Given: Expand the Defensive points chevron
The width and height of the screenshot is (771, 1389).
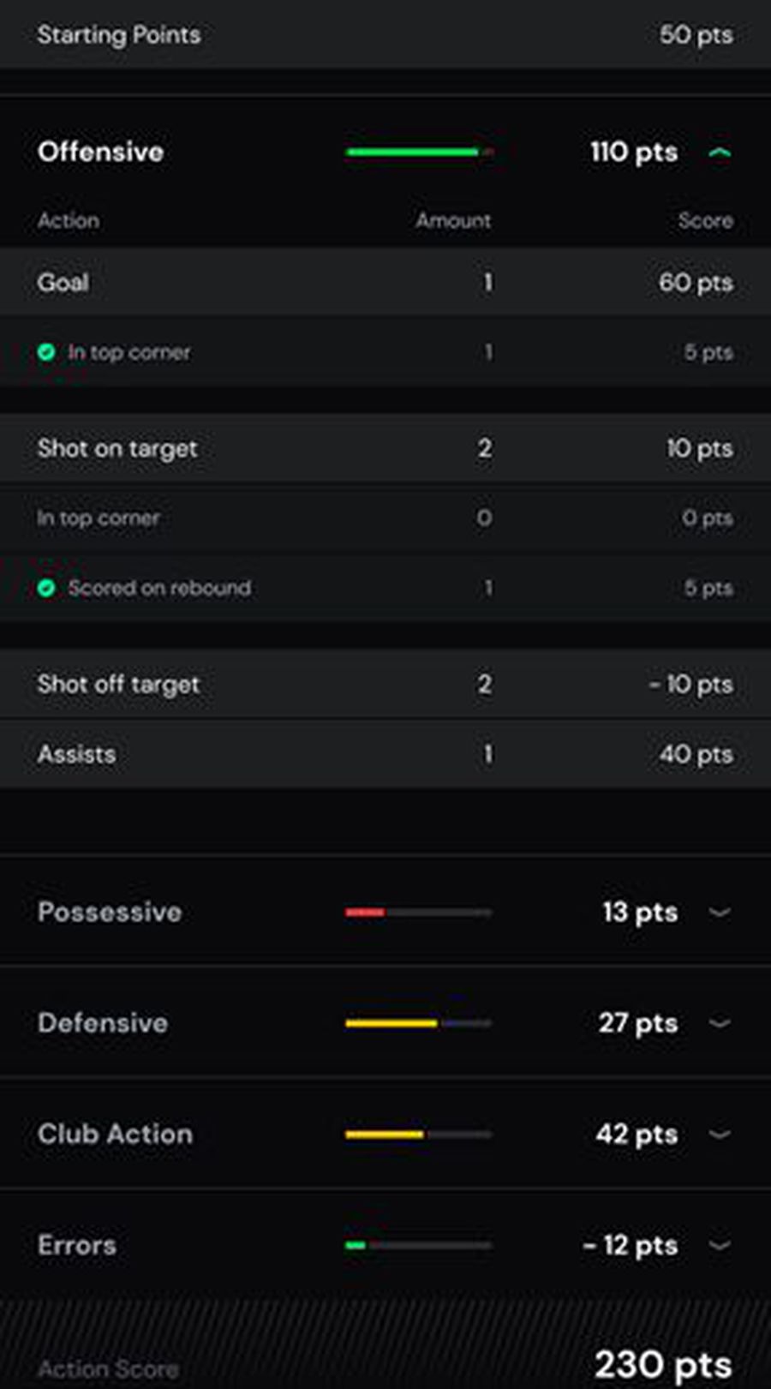Looking at the screenshot, I should point(720,1023).
